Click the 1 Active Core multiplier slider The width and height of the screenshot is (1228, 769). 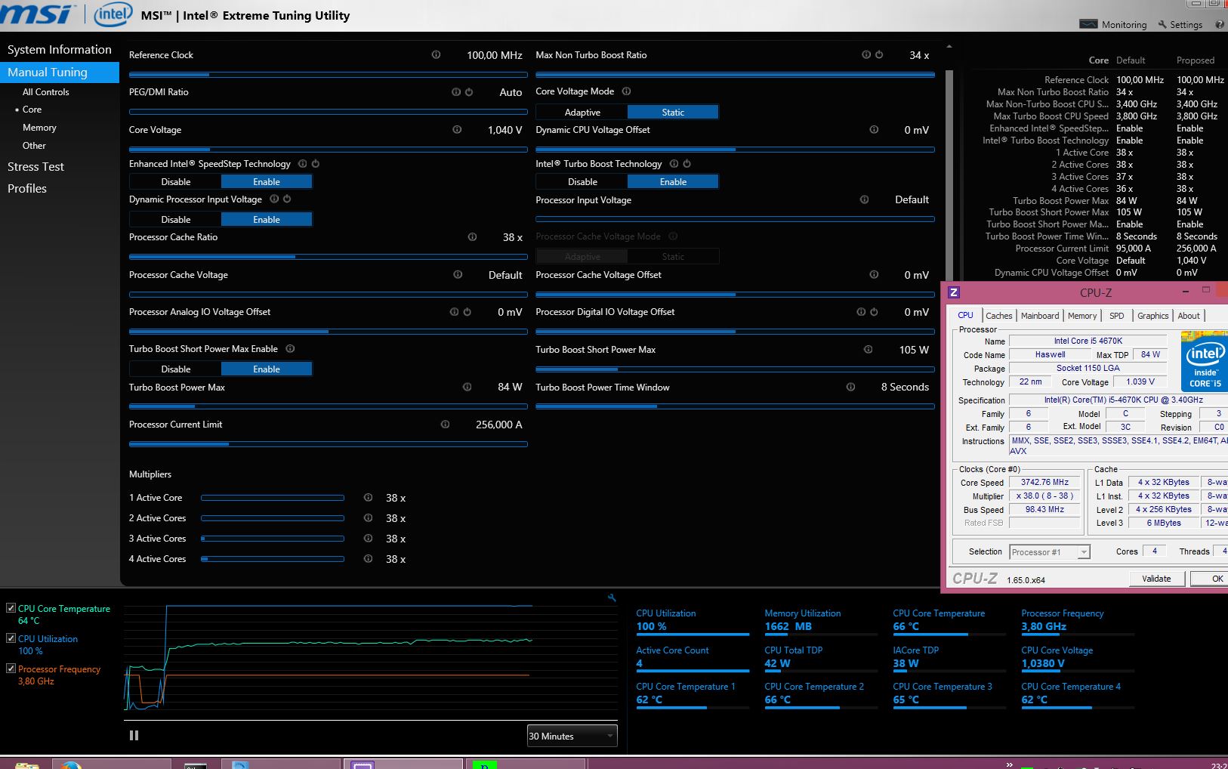(272, 498)
